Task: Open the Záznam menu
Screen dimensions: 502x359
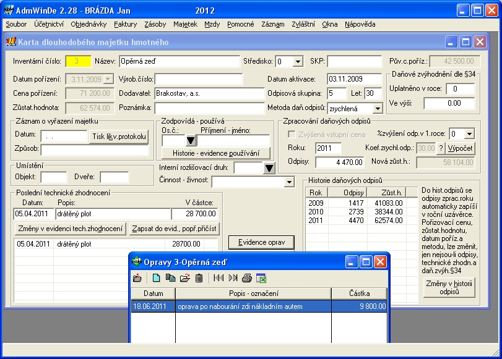Action: (x=273, y=24)
